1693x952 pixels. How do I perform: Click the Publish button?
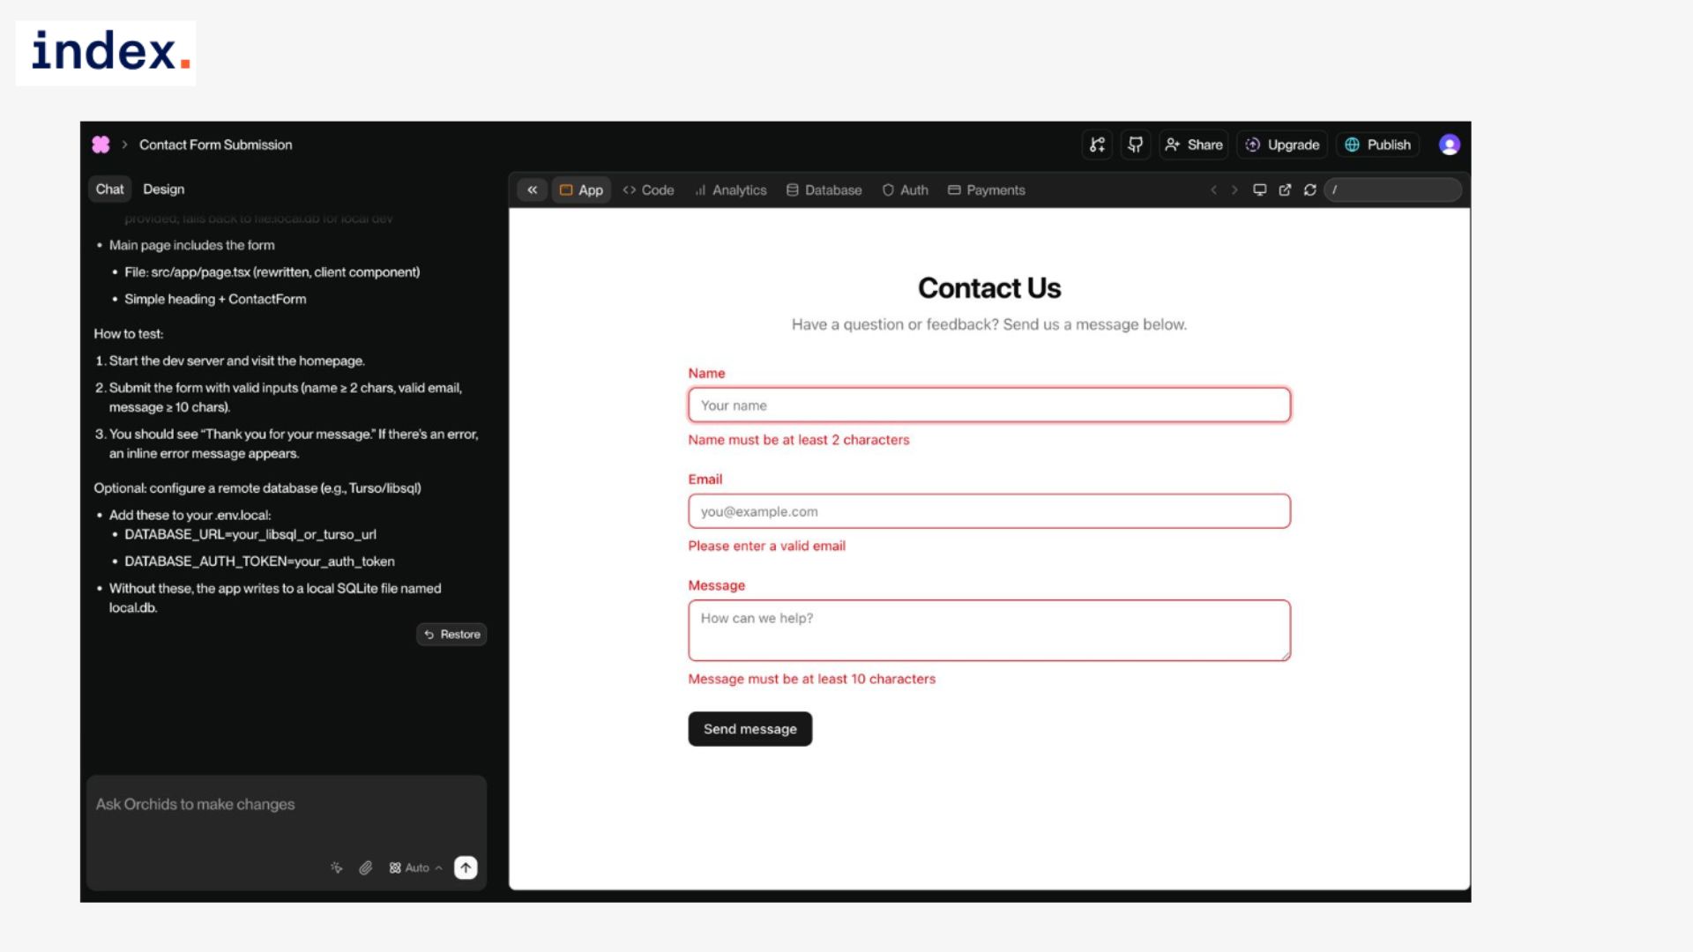click(x=1377, y=145)
